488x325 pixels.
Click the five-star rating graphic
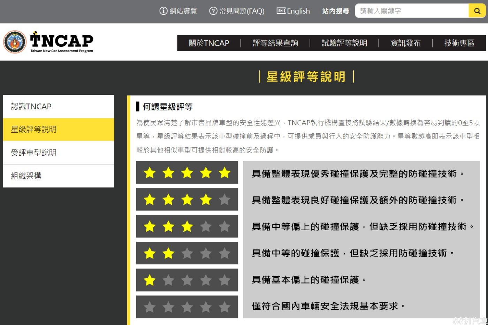[187, 172]
